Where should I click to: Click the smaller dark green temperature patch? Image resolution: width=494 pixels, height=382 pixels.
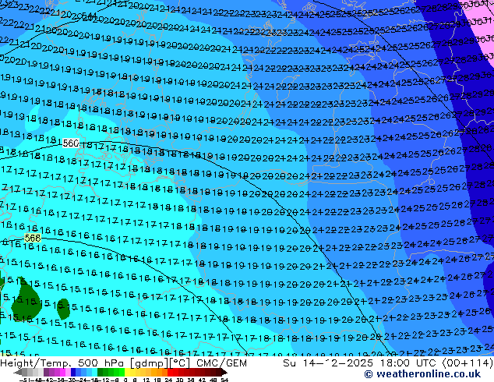(63, 309)
